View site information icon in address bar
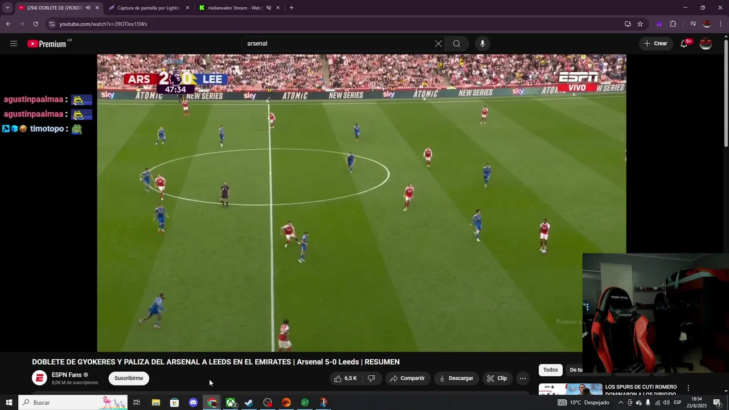The width and height of the screenshot is (729, 410). tap(52, 24)
